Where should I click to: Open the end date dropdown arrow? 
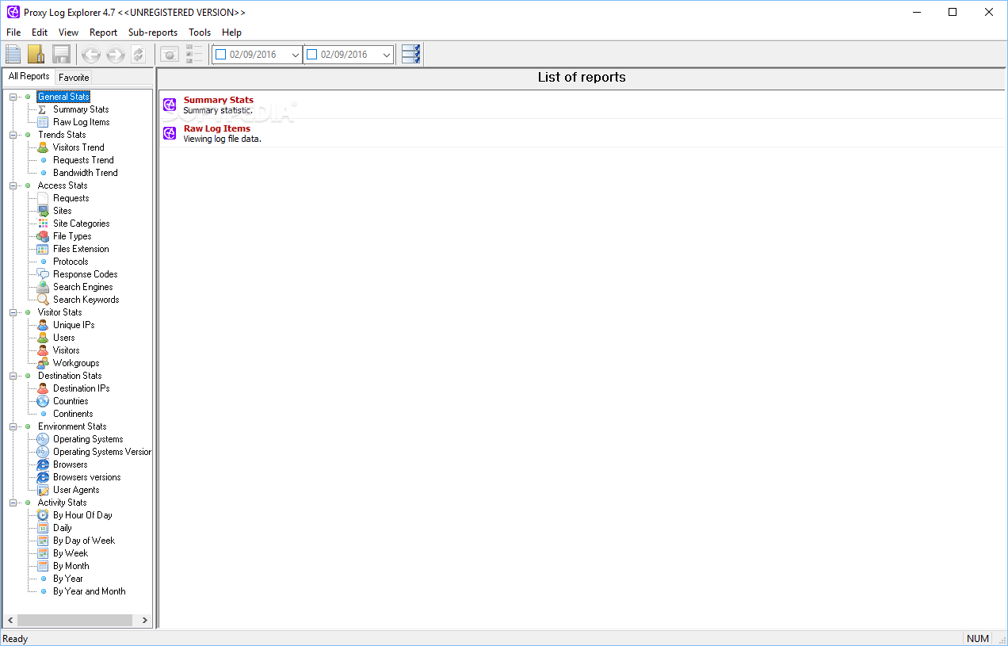pyautogui.click(x=387, y=55)
